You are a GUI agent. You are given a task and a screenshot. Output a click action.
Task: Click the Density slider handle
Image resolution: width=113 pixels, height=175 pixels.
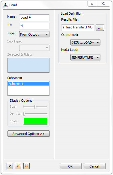[24, 114]
